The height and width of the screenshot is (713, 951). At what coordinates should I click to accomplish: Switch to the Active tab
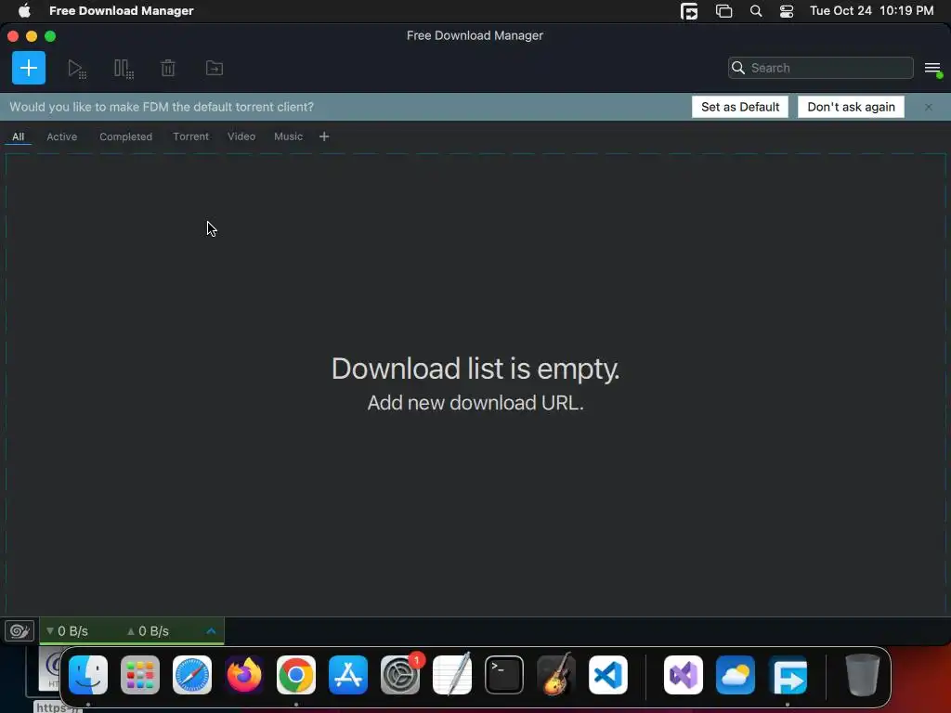pos(62,136)
